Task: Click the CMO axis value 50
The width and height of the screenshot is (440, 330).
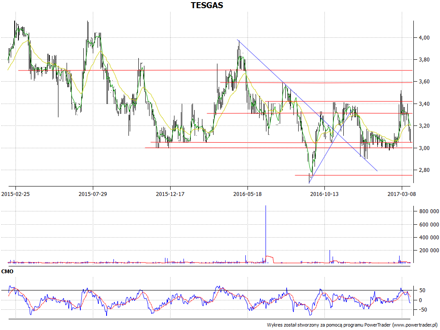Action: [x=422, y=290]
